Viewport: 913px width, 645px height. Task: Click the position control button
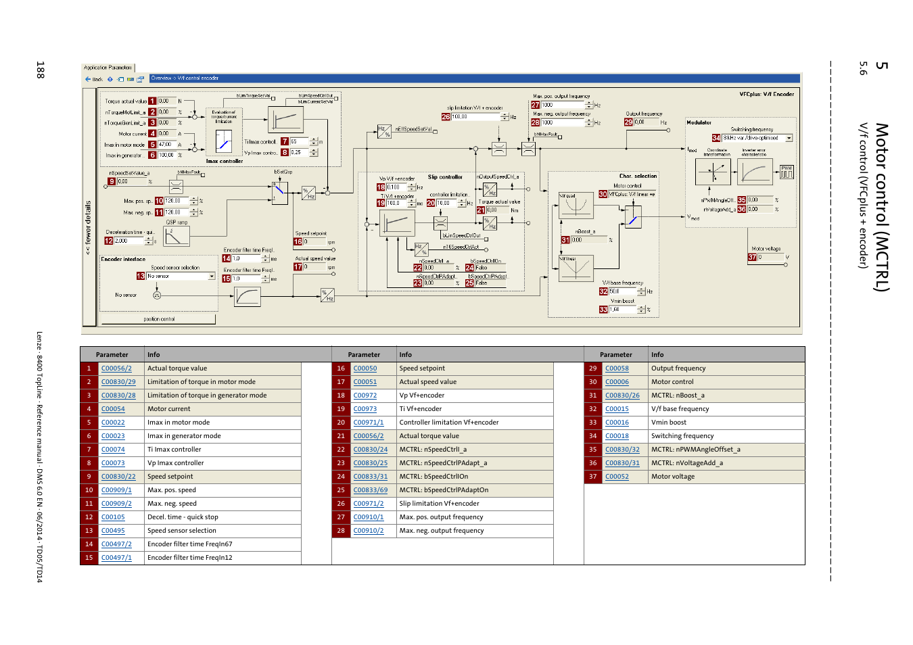(x=159, y=319)
